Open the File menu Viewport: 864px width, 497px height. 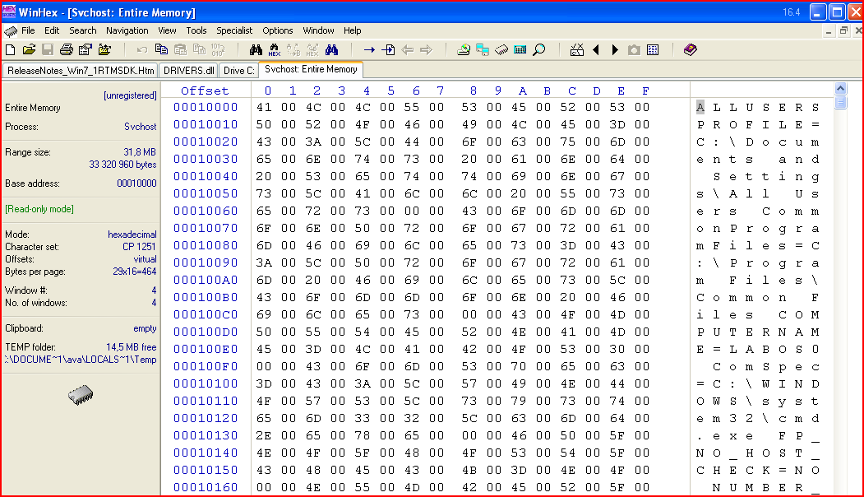click(28, 31)
